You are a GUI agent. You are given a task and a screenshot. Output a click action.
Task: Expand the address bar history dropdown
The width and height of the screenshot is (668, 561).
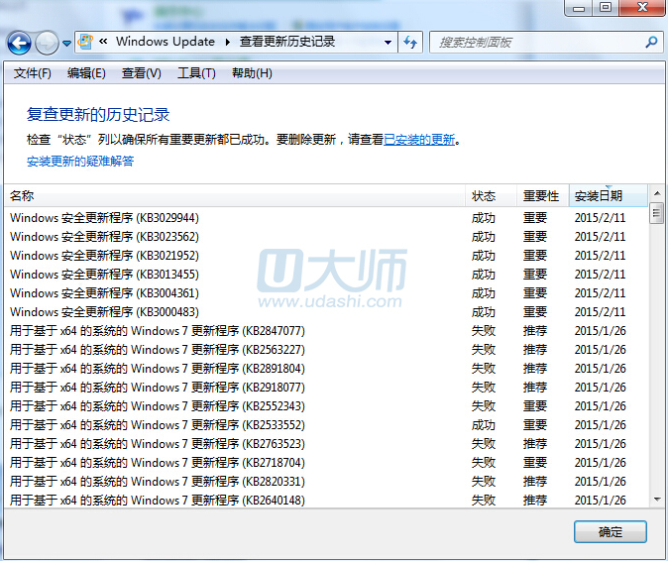coord(387,42)
